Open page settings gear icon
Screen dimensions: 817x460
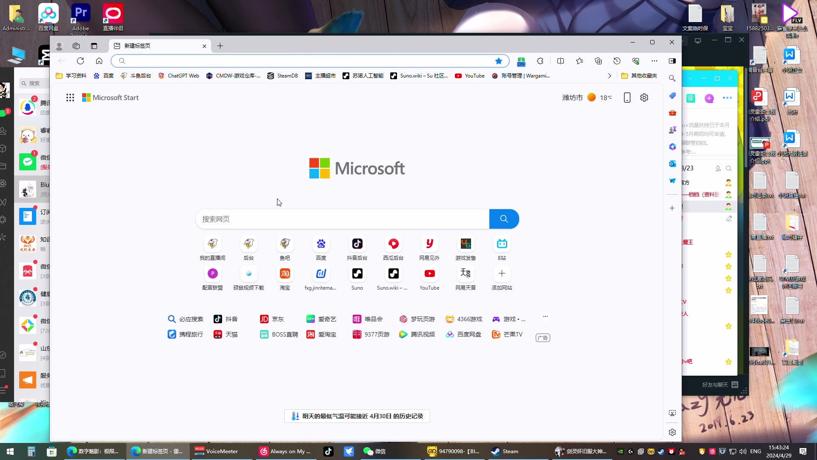point(644,98)
